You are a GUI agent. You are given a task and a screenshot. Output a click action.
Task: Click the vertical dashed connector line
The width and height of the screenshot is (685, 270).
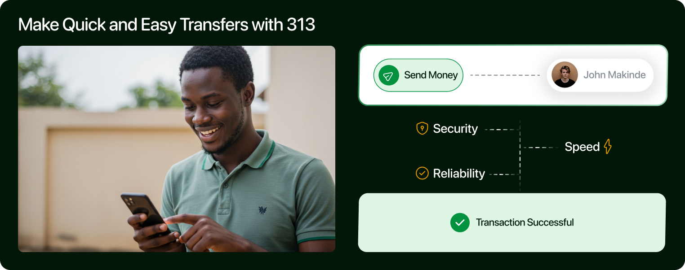pyautogui.click(x=520, y=156)
